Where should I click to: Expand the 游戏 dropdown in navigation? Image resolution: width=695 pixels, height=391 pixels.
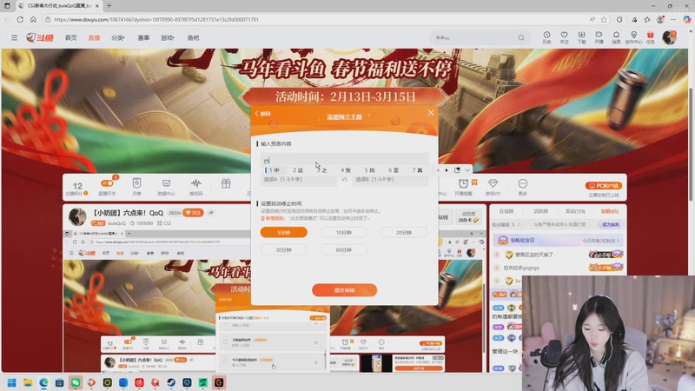pyautogui.click(x=167, y=37)
